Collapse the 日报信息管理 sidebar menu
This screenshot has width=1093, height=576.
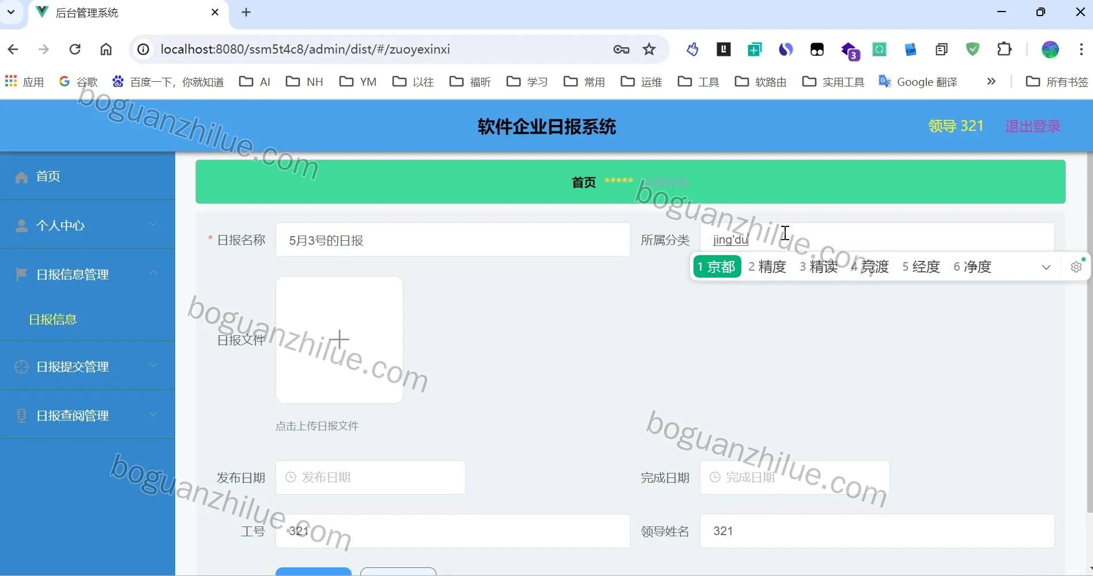coord(88,274)
